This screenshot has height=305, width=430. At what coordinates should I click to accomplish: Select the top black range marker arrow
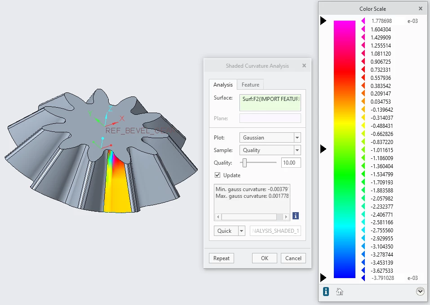tap(324, 21)
